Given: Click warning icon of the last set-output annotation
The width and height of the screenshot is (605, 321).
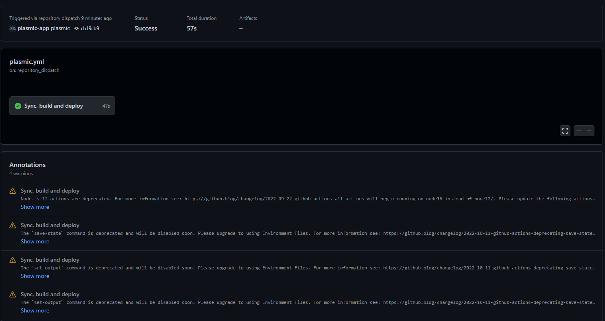Looking at the screenshot, I should coord(13,294).
